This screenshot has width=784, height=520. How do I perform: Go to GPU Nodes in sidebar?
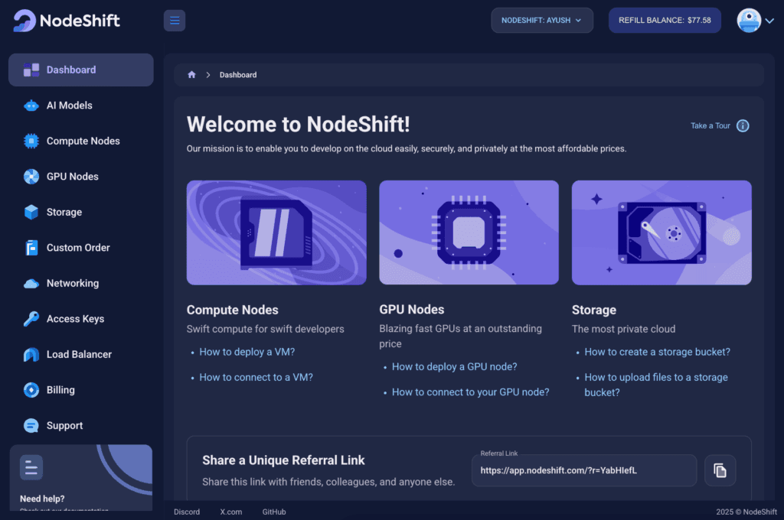pyautogui.click(x=81, y=177)
